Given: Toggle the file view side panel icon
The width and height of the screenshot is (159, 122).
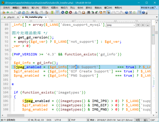Looking at the screenshot, I should pyautogui.click(x=140, y=12).
